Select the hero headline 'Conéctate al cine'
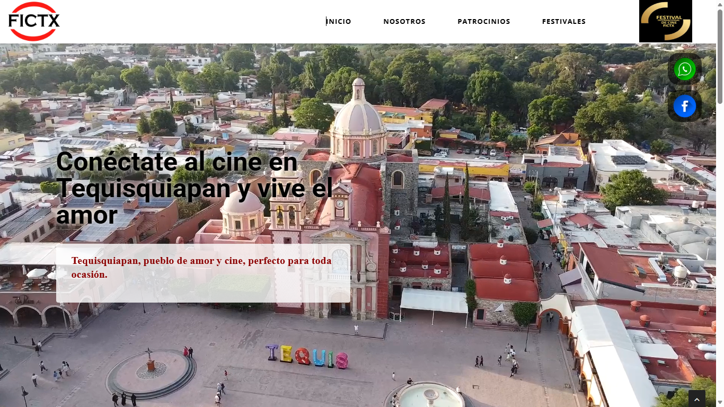Viewport: 724px width, 407px height. point(175,162)
